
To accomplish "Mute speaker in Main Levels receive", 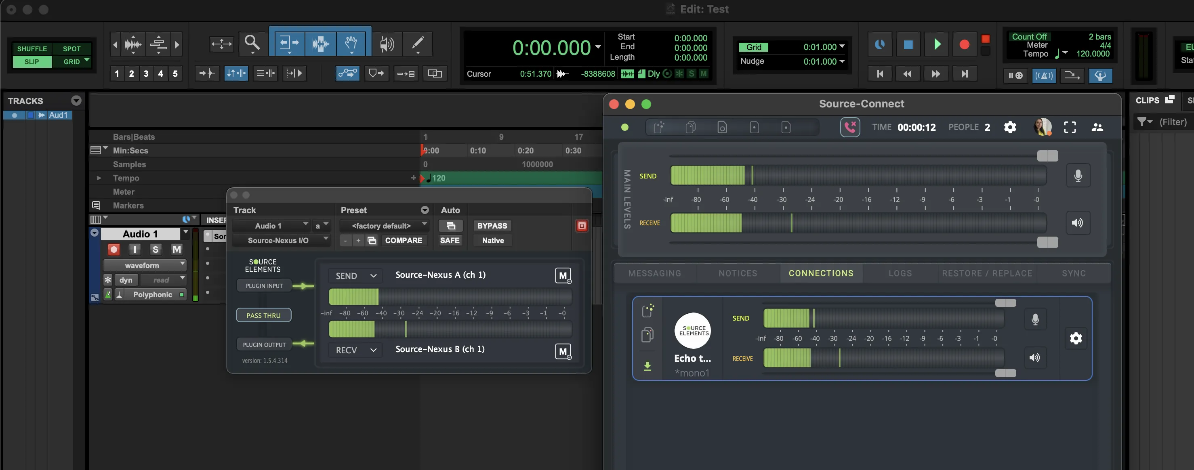I will click(x=1078, y=223).
